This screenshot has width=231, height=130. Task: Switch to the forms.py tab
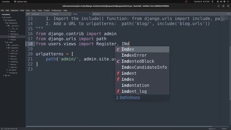click(102, 14)
